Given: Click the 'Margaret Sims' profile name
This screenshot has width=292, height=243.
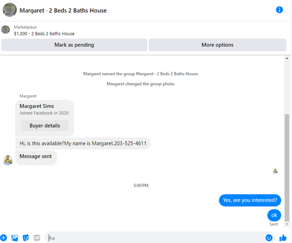Looking at the screenshot, I should pyautogui.click(x=37, y=106).
